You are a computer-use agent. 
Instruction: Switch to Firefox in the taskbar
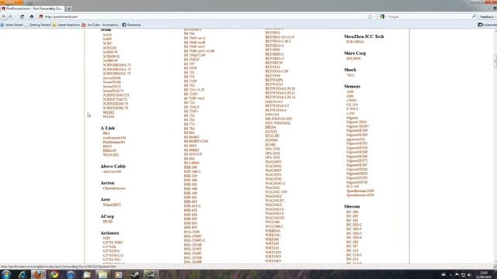(x=38, y=274)
